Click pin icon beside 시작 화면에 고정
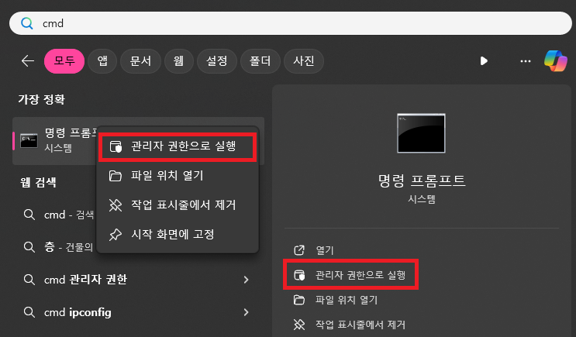Screen dimensions: 576x337 click(x=116, y=234)
